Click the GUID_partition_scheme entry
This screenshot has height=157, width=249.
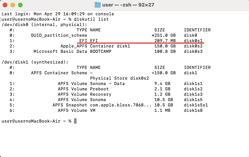(59, 35)
